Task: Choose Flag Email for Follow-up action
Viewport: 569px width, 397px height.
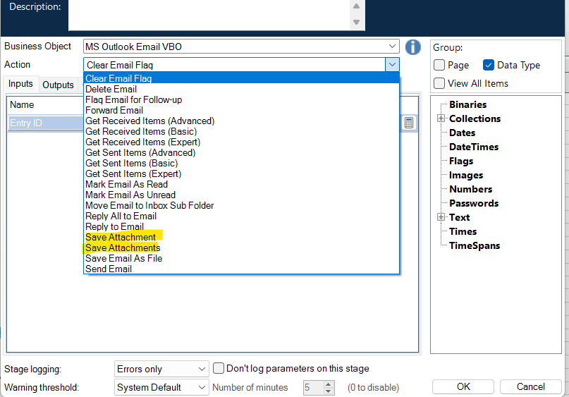Action: click(x=241, y=99)
